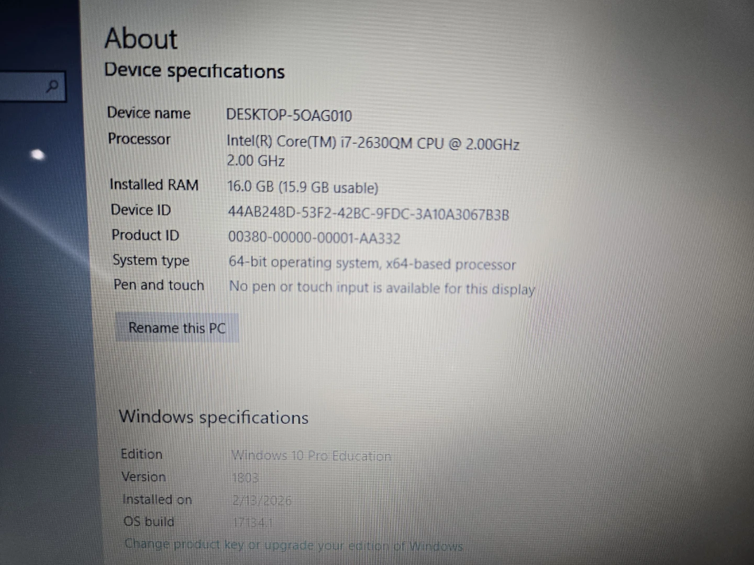Click the OS build label
Viewport: 754px width, 565px height.
[x=149, y=522]
